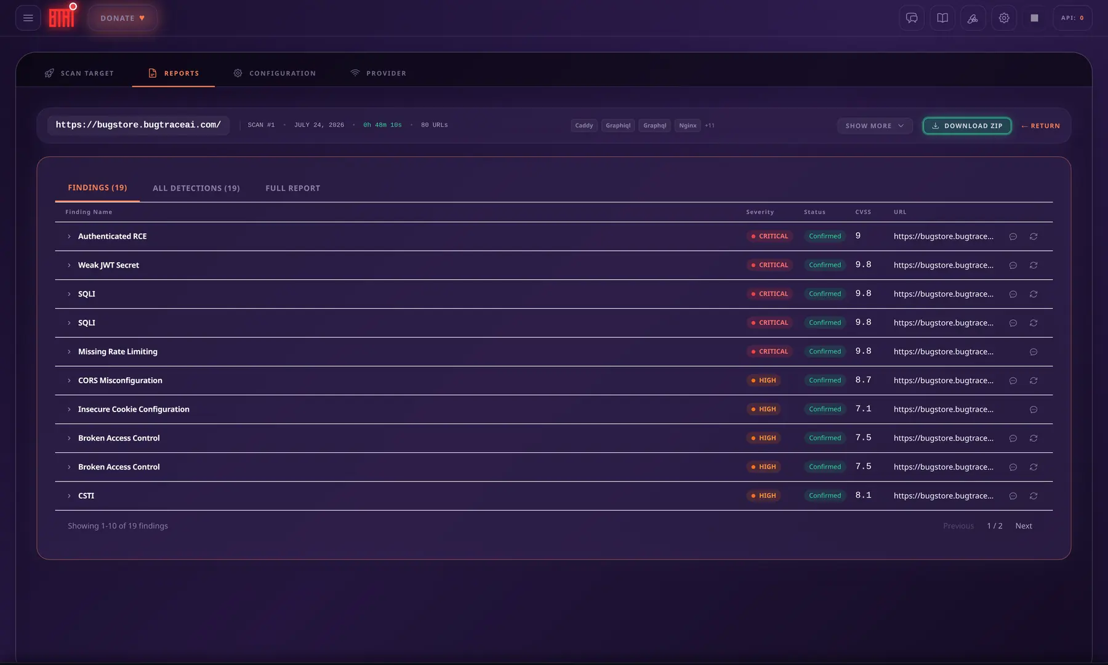Viewport: 1108px width, 665px height.
Task: Click the API: 0 indicator
Action: click(1072, 18)
